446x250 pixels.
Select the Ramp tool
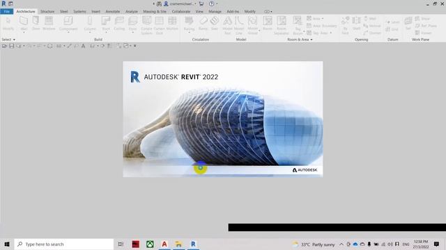(x=203, y=23)
